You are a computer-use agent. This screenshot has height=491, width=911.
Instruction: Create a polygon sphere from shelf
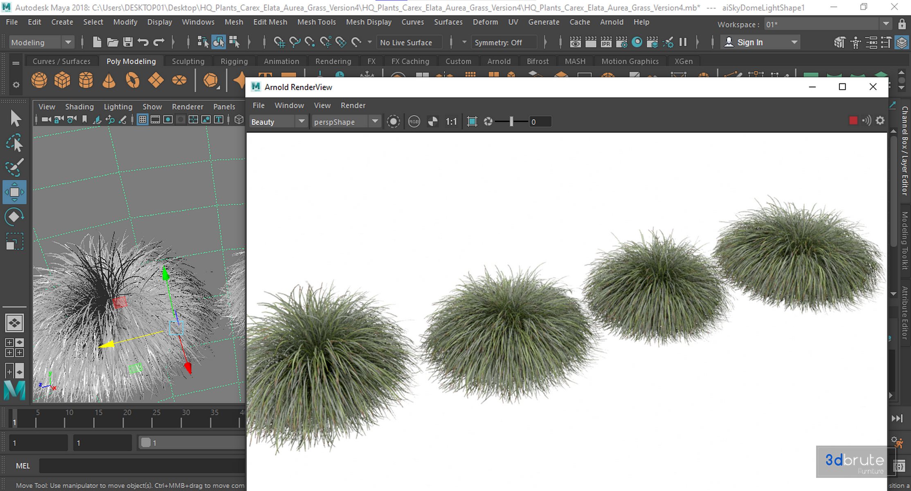click(x=39, y=80)
